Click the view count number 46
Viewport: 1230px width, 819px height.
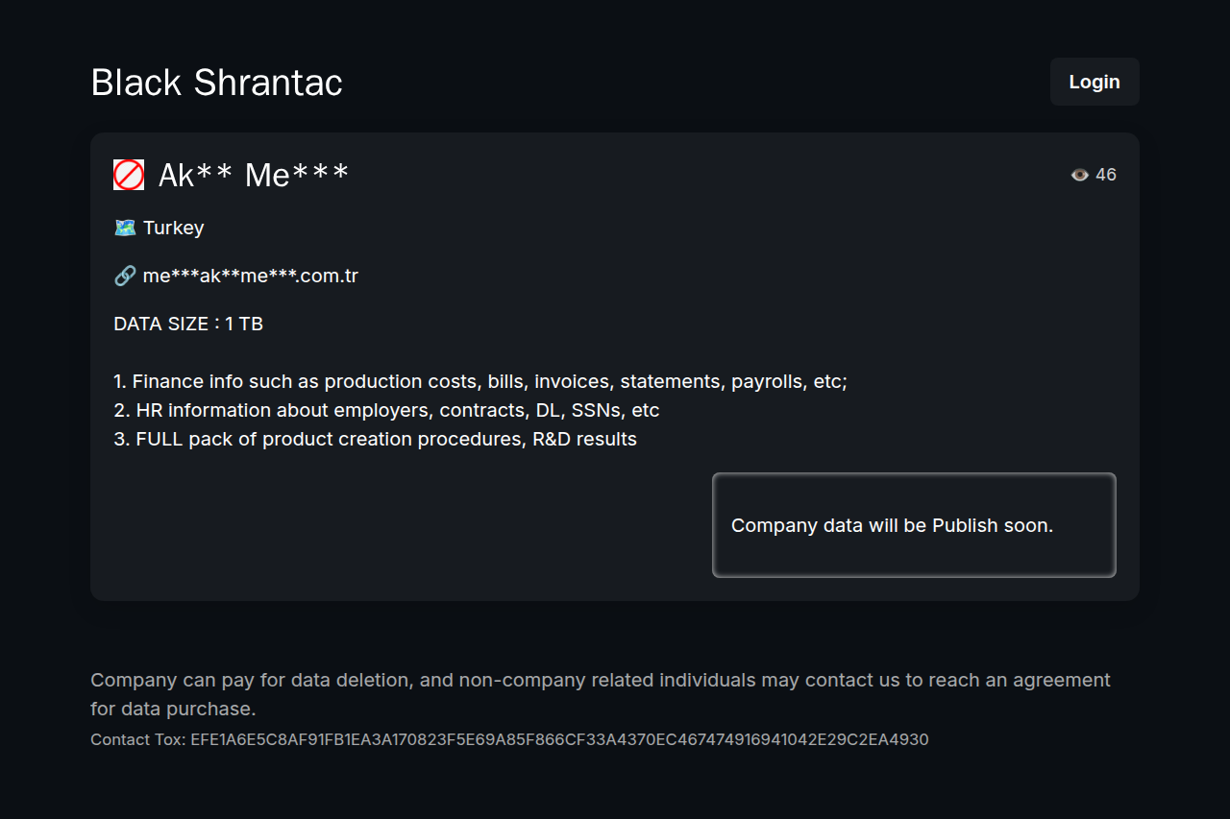click(x=1106, y=175)
